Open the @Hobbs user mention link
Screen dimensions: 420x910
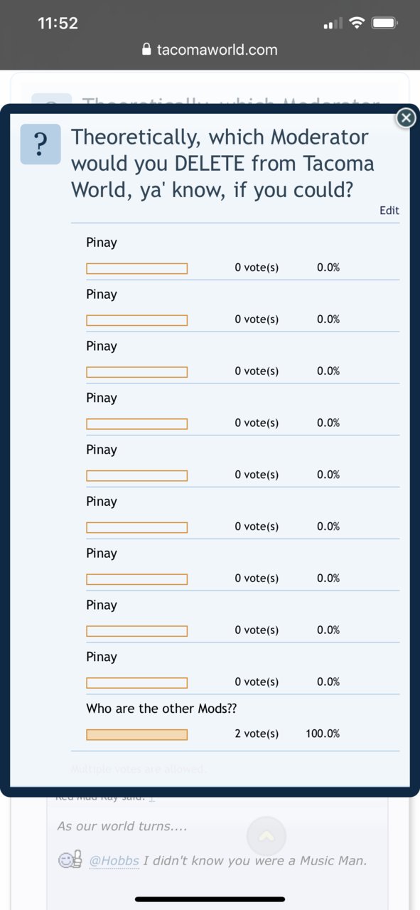coord(114,861)
